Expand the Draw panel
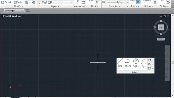 click(x=135, y=72)
